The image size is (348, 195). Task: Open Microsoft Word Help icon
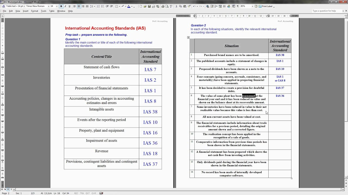[256, 6]
